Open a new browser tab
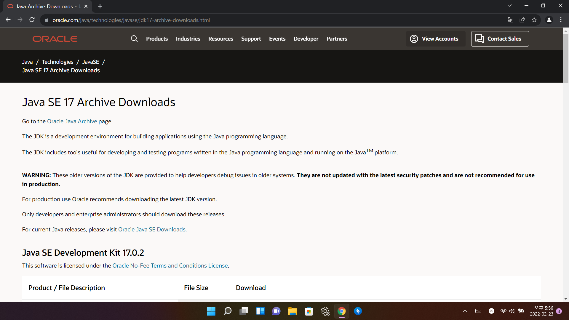This screenshot has height=320, width=569. tap(100, 6)
